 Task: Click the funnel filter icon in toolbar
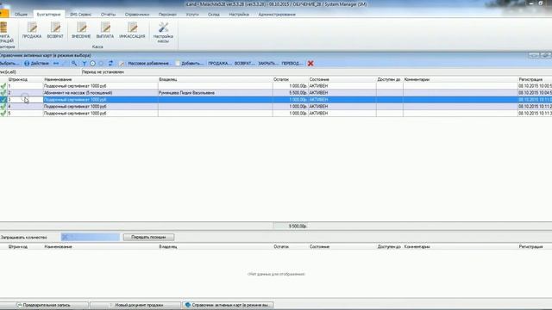[x=85, y=64]
